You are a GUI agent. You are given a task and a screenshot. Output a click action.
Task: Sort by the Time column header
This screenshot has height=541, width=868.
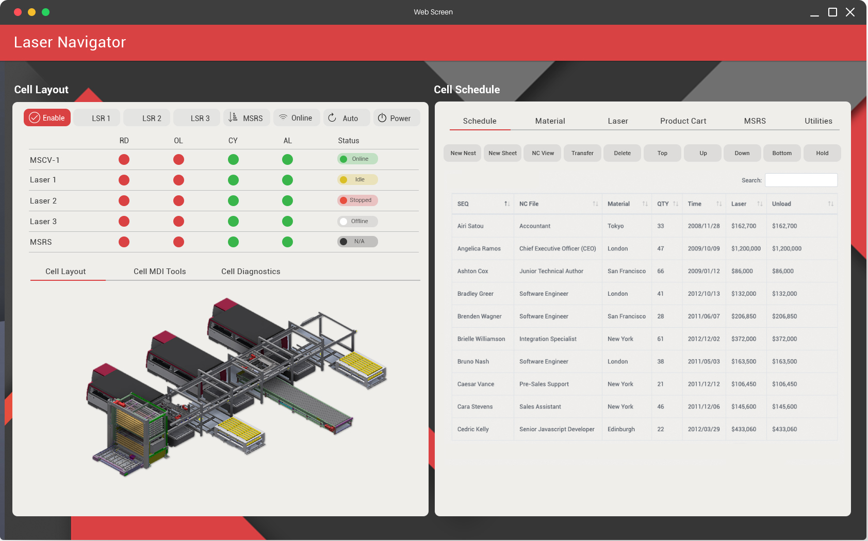pyautogui.click(x=704, y=204)
